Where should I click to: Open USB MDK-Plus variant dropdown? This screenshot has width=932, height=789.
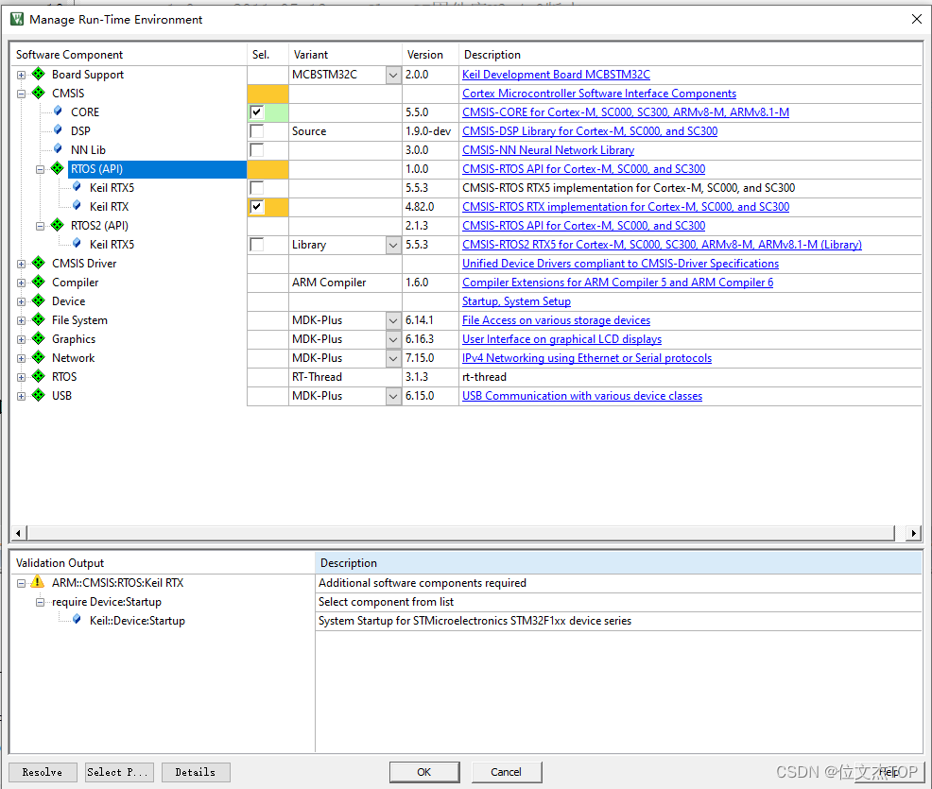point(393,396)
